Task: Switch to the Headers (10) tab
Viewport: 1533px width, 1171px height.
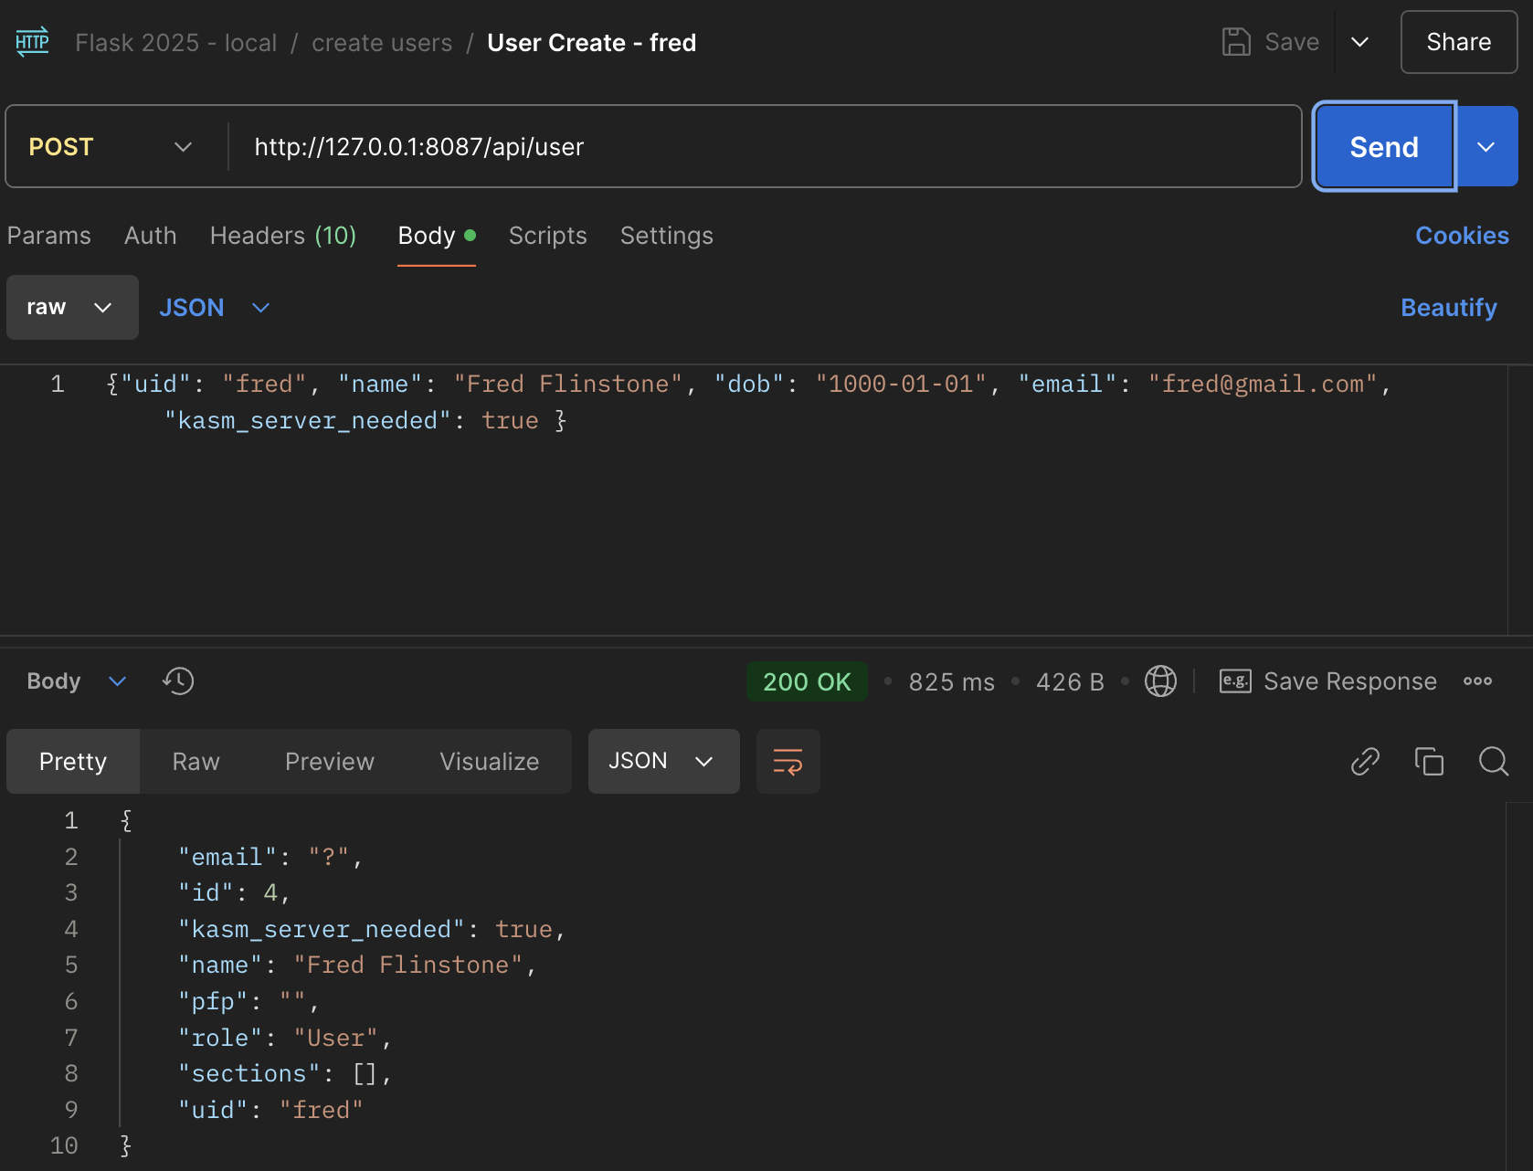Action: click(x=282, y=236)
